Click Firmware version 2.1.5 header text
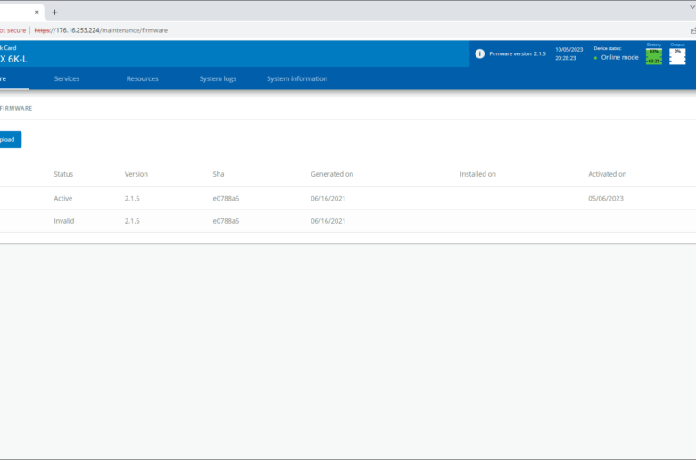The width and height of the screenshot is (696, 460). (x=518, y=53)
